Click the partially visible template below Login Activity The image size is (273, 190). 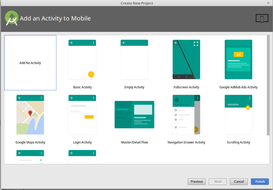82,157
